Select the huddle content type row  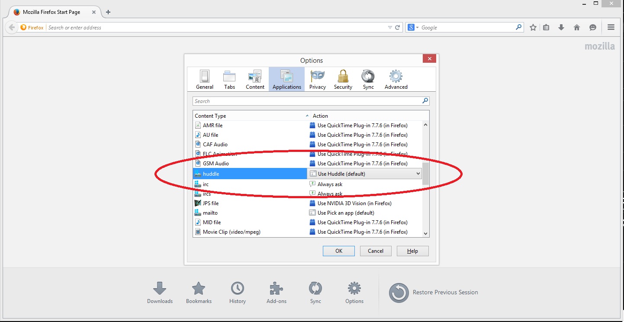250,174
